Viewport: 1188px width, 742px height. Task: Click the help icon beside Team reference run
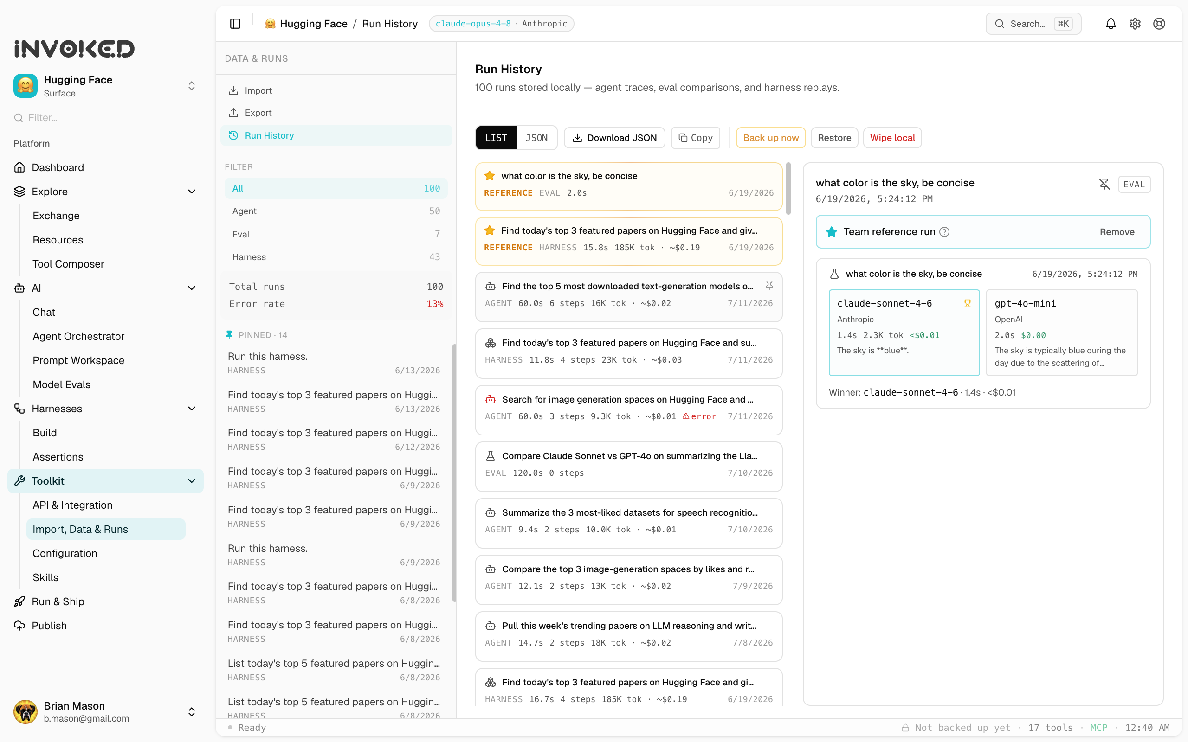pos(944,231)
